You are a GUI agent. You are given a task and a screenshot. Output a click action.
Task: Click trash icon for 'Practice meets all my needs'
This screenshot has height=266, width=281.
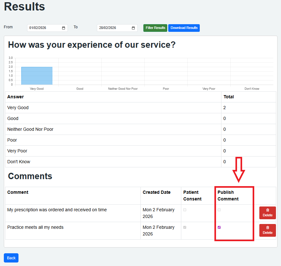click(268, 227)
